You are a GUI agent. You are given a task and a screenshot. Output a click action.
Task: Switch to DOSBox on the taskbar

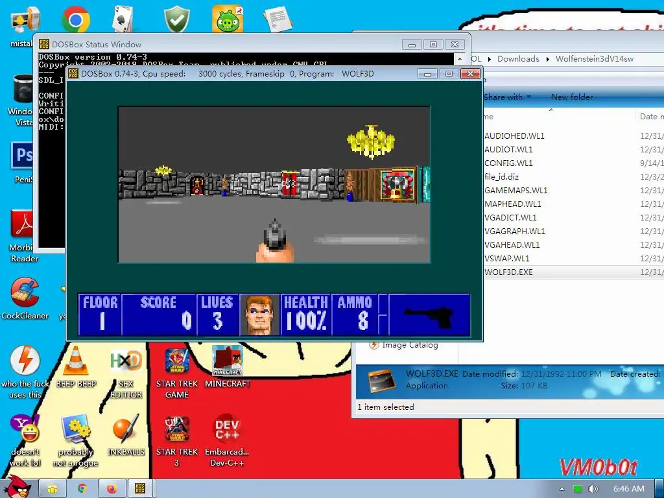[140, 489]
